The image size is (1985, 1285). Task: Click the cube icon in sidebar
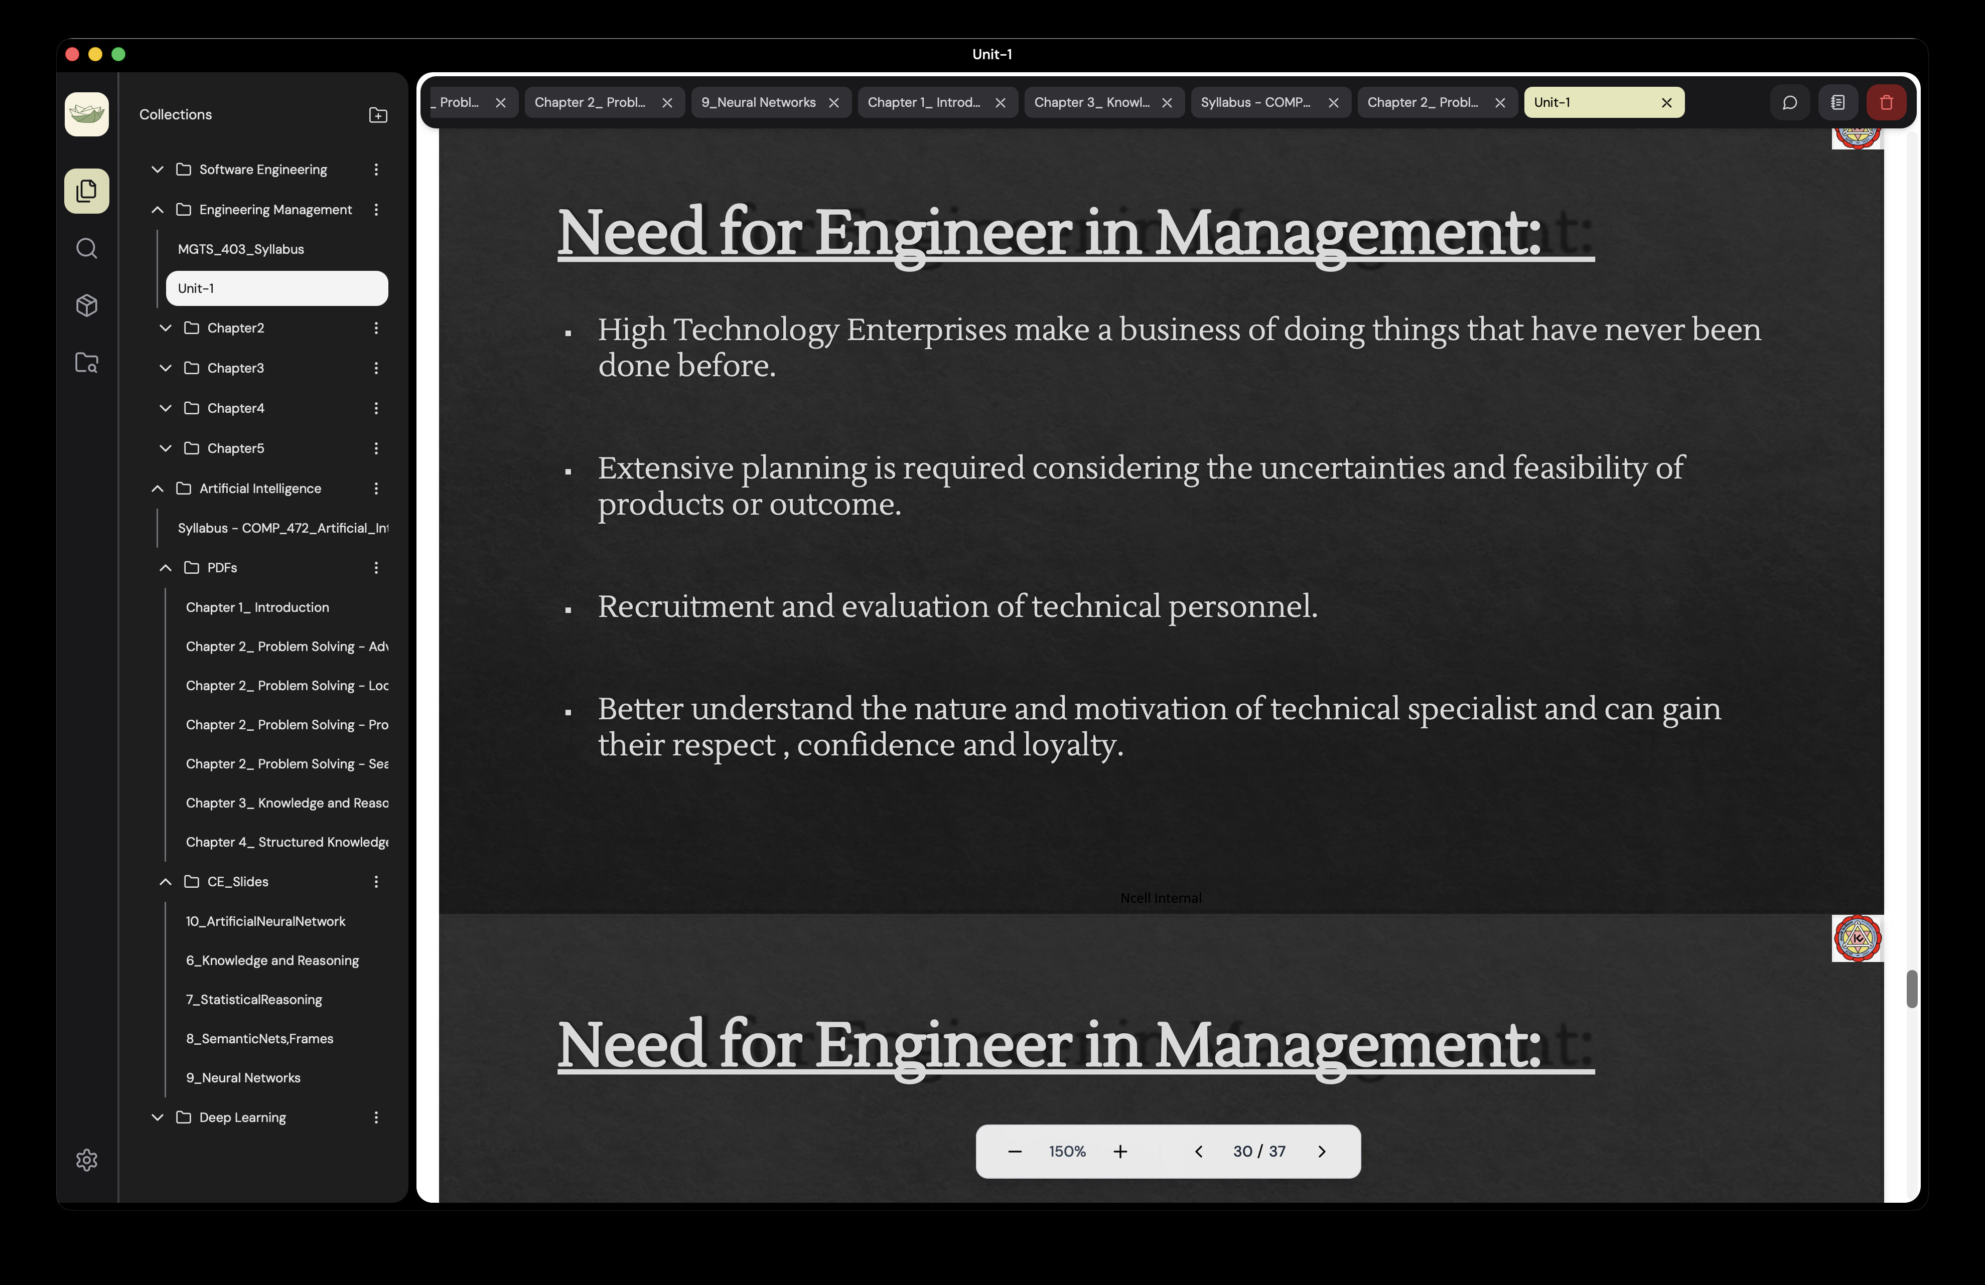coord(87,305)
